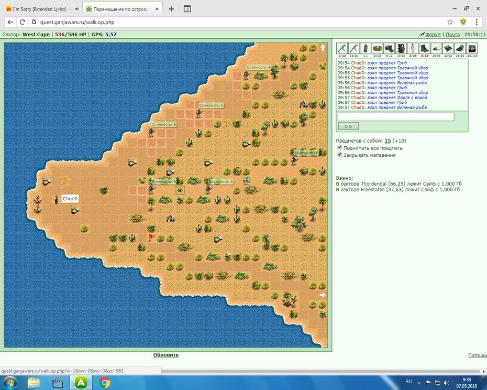This screenshot has width=487, height=390.
Task: Click the horizontal scrollbar at page bottom
Action: coord(320,371)
